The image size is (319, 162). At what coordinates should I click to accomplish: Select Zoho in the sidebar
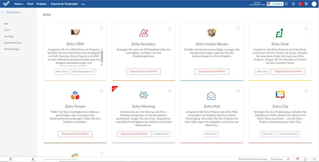7,30
